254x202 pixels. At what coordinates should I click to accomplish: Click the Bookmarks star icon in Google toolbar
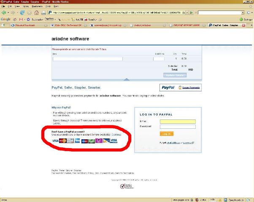point(28,19)
